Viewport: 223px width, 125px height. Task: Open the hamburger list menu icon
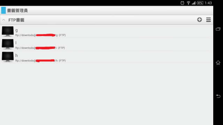tap(208, 20)
